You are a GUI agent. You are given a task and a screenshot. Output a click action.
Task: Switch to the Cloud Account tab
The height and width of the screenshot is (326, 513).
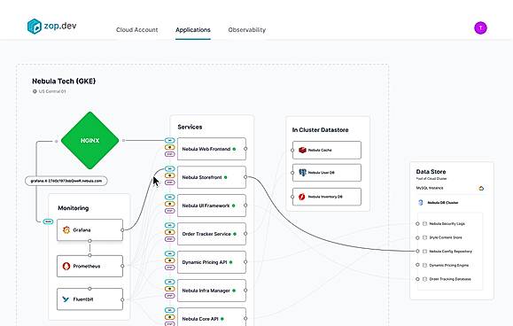point(136,30)
